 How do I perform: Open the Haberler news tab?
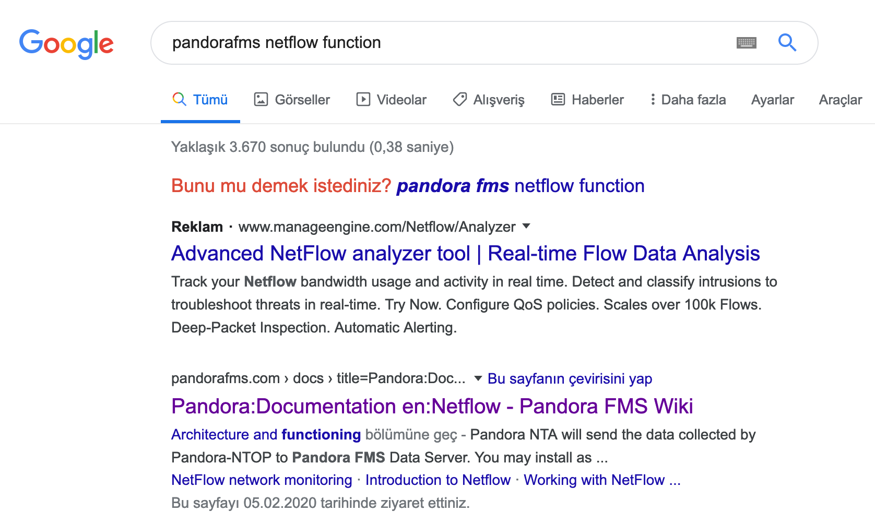tap(587, 100)
